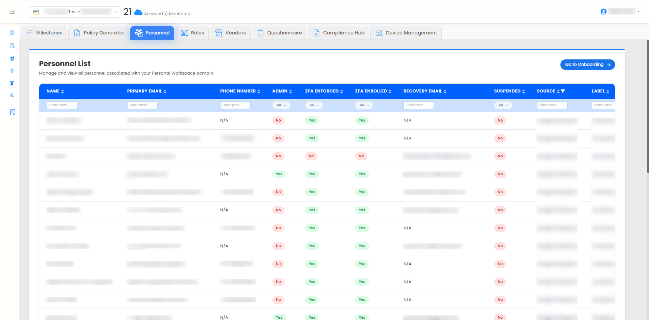This screenshot has width=649, height=320.
Task: Sort the Suspended column
Action: coord(524,91)
